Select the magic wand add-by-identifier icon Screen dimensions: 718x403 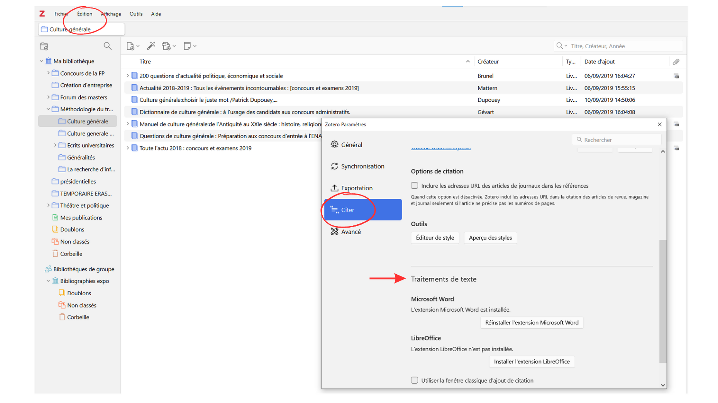(151, 46)
